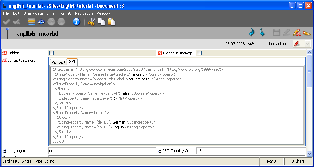This screenshot has height=167, width=314.
Task: Click the scissors cut icon
Action: [x=91, y=22]
